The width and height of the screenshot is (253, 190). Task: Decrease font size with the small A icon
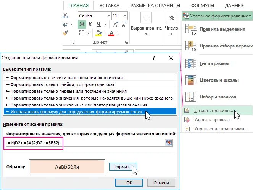point(124,24)
